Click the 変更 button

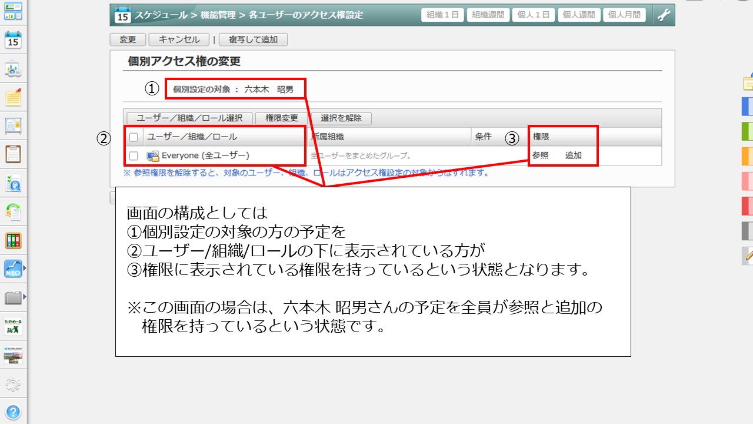[128, 39]
